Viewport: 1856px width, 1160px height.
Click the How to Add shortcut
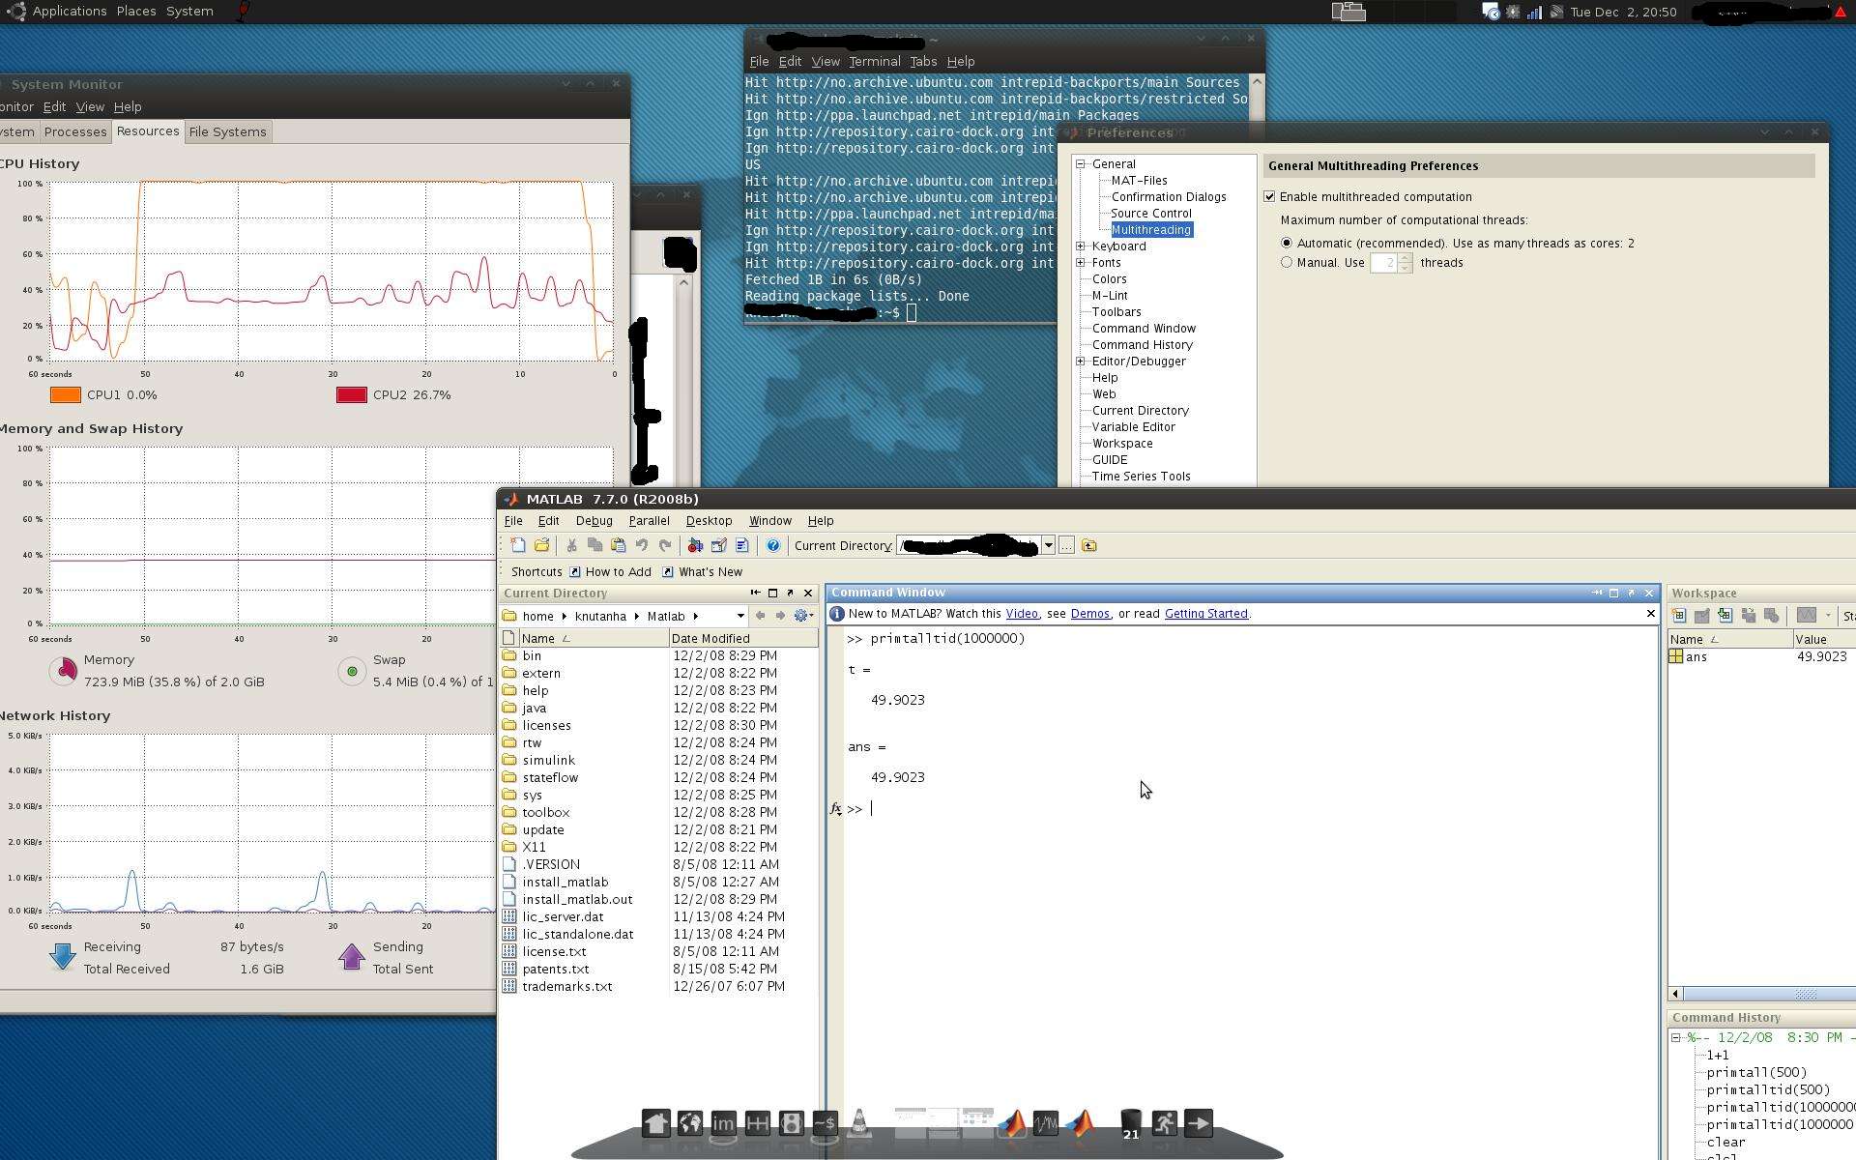coord(610,572)
